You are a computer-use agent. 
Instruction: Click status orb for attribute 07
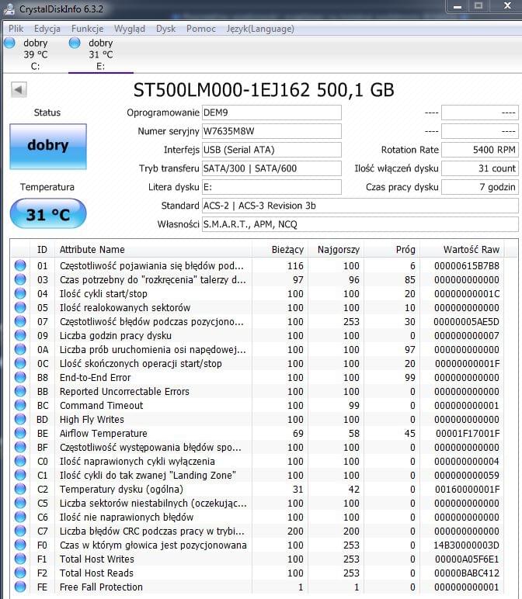coord(20,321)
